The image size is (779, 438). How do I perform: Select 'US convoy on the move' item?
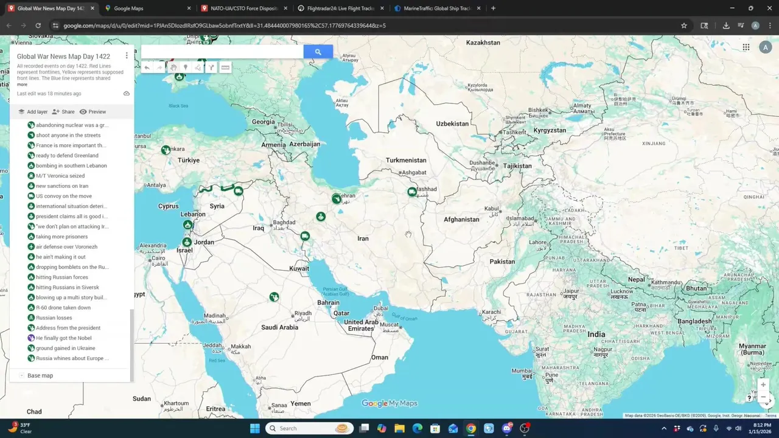64,196
